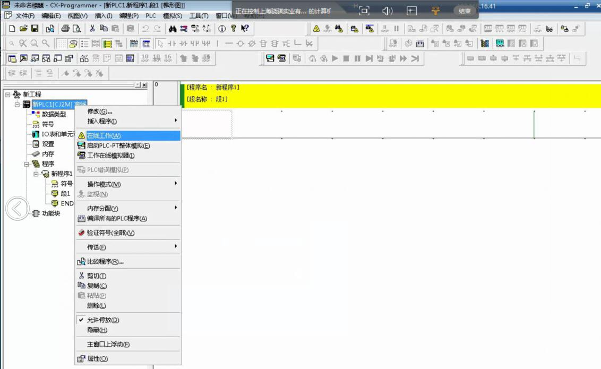Click the 结束 button in remote control bar
This screenshot has width=601, height=369.
pos(464,11)
